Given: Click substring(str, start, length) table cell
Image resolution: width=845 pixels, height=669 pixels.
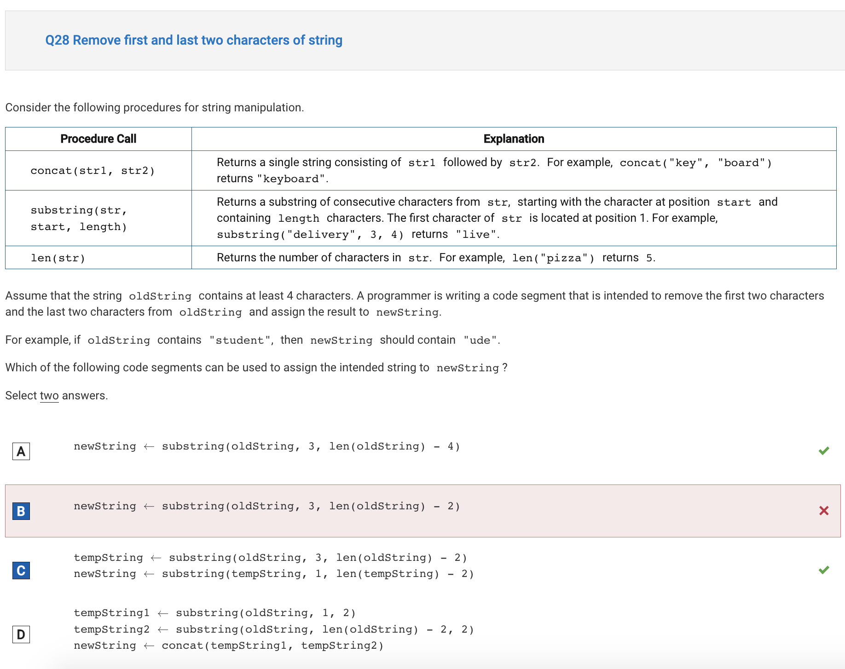Looking at the screenshot, I should tap(98, 218).
